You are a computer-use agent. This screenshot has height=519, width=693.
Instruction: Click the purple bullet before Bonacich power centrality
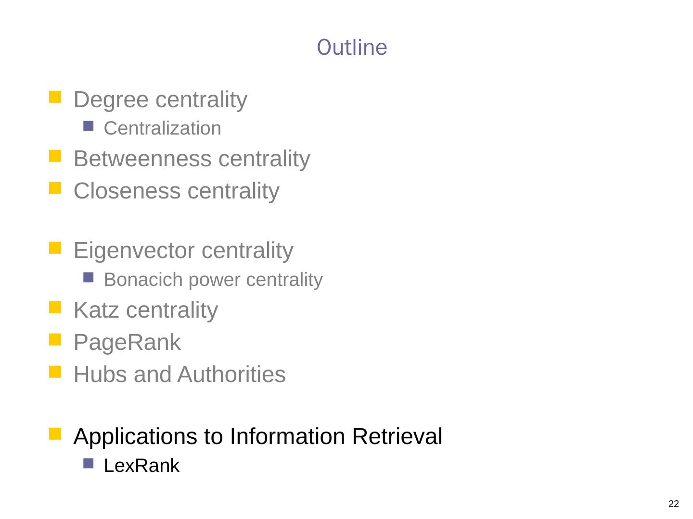pos(88,277)
